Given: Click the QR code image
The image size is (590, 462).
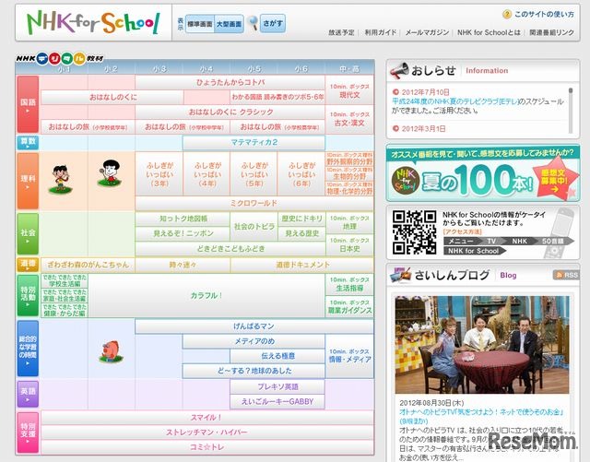Looking at the screenshot, I should click(414, 232).
